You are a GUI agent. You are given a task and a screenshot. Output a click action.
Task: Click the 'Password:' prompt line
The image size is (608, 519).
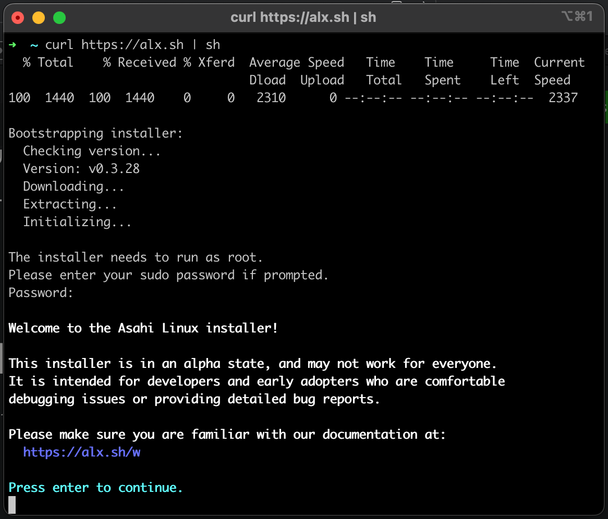(41, 293)
